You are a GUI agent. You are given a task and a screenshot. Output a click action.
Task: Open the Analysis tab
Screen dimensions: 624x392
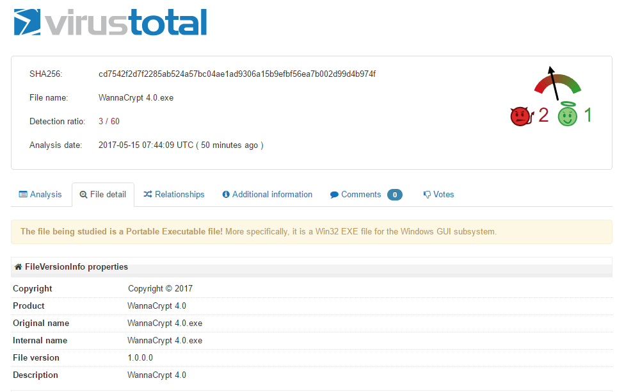point(40,195)
